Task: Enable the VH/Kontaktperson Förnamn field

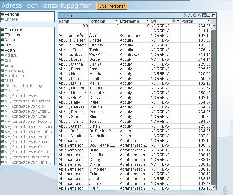Action: (27, 126)
